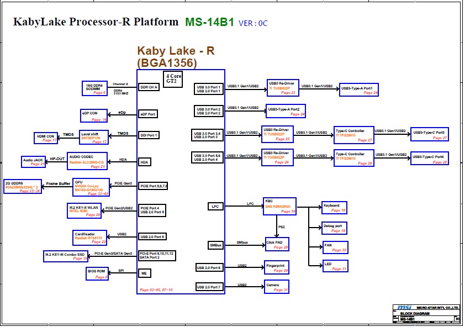Click the USB 3.0 Port 2 box
This screenshot has width=470, height=332.
point(209,111)
